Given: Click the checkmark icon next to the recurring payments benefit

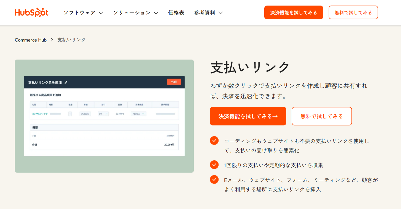Looking at the screenshot, I should click(214, 164).
